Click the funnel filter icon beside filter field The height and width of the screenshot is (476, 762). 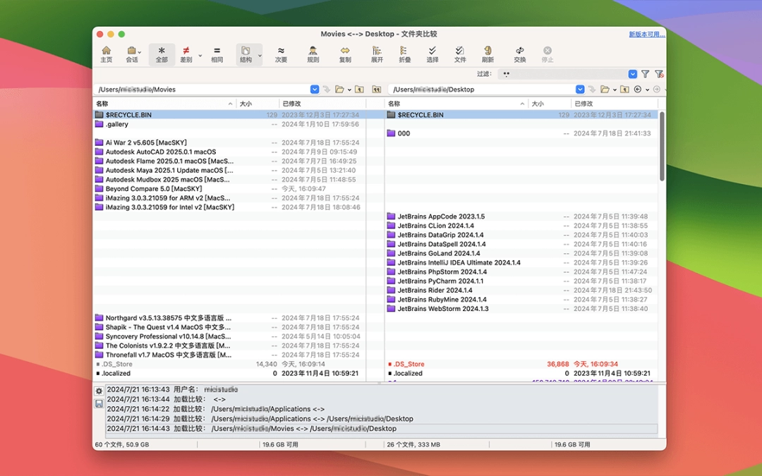645,74
